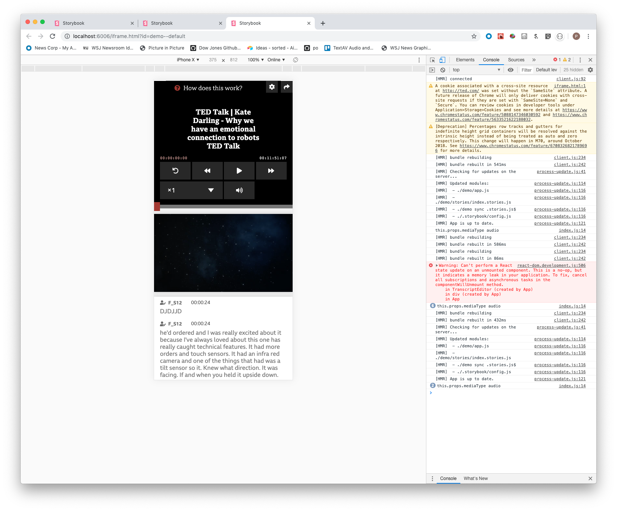The height and width of the screenshot is (511, 617).
Task: Toggle the live expression eye icon
Action: 511,70
